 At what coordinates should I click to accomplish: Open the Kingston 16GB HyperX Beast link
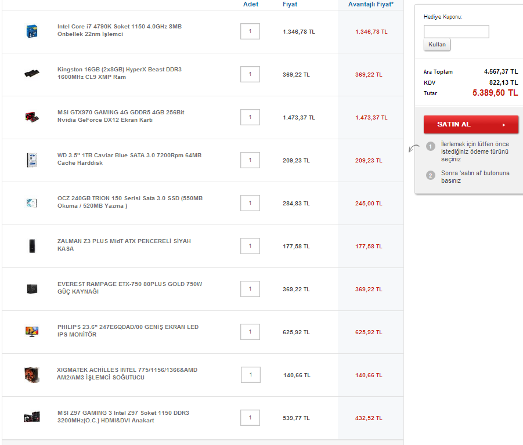[x=120, y=73]
